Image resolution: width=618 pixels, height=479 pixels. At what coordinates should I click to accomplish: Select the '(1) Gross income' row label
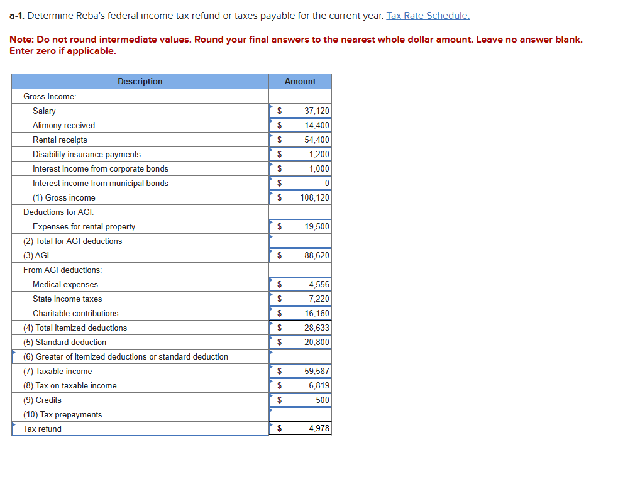pos(64,197)
